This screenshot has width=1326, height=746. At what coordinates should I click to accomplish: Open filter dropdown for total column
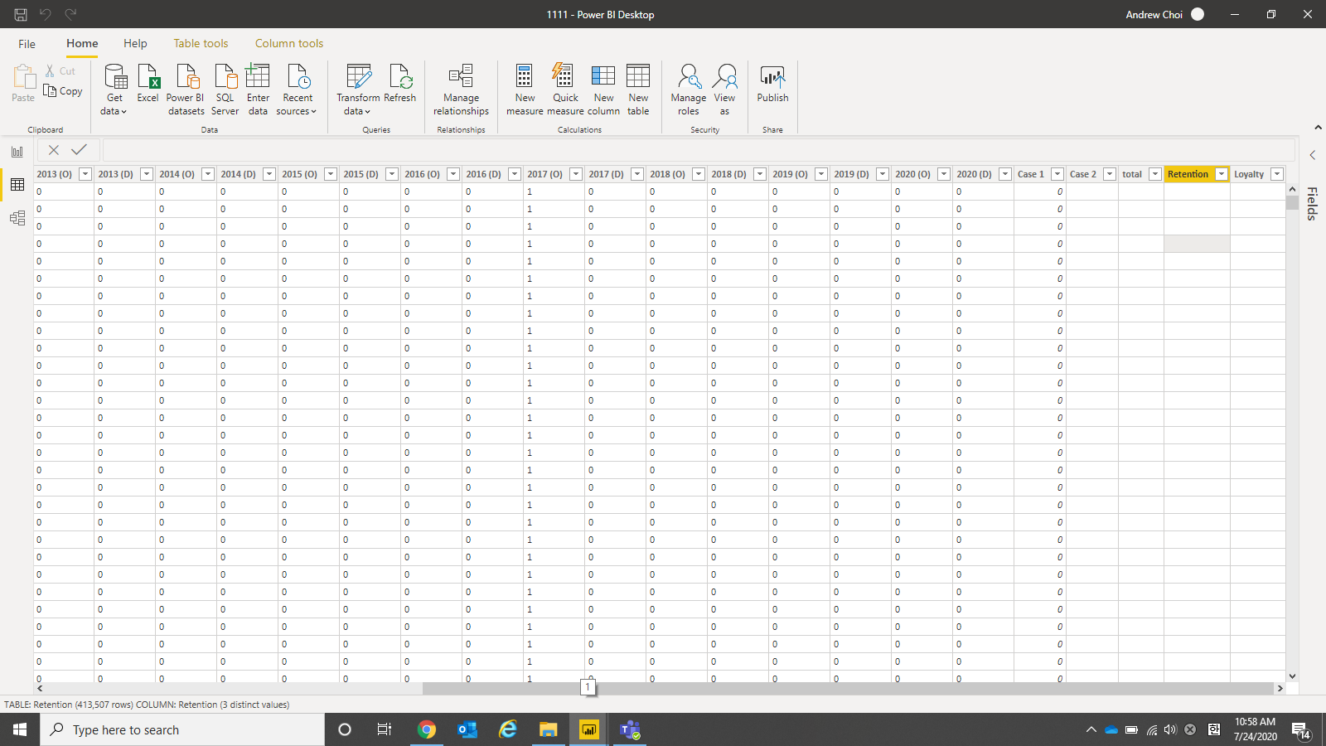[1155, 174]
